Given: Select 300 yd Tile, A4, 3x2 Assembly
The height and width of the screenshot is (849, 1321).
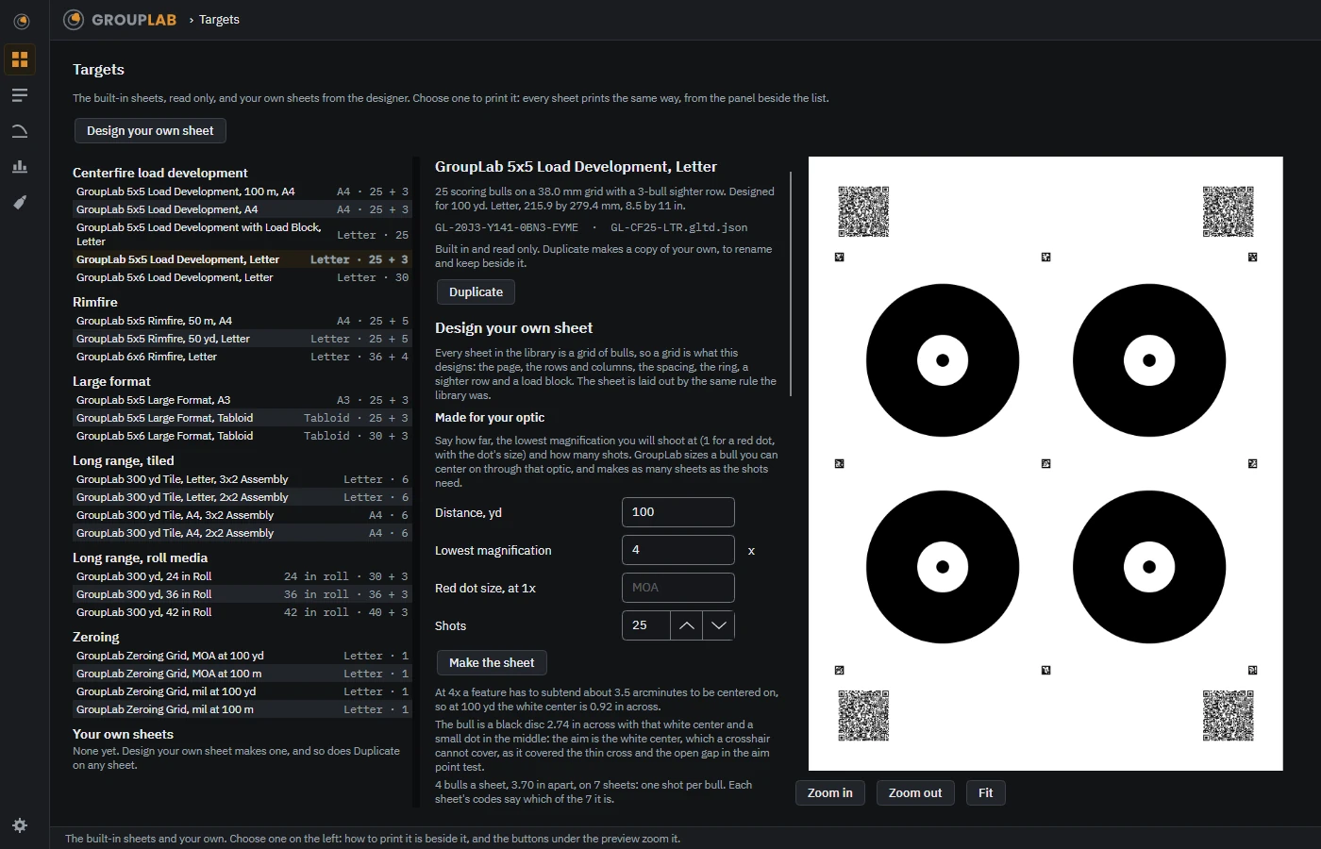Looking at the screenshot, I should tap(242, 515).
